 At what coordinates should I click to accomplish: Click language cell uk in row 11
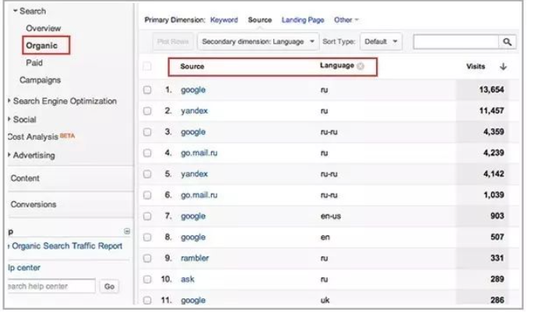pos(325,301)
